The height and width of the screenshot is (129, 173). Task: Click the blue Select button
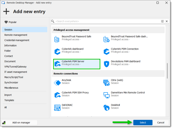click(x=143, y=122)
